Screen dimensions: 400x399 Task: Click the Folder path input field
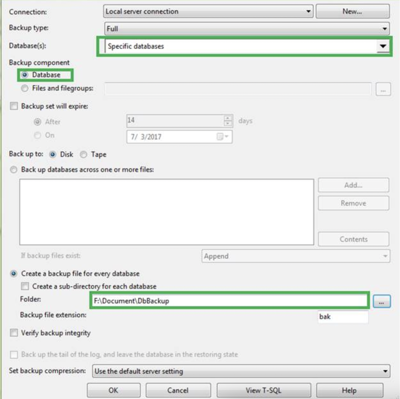229,301
